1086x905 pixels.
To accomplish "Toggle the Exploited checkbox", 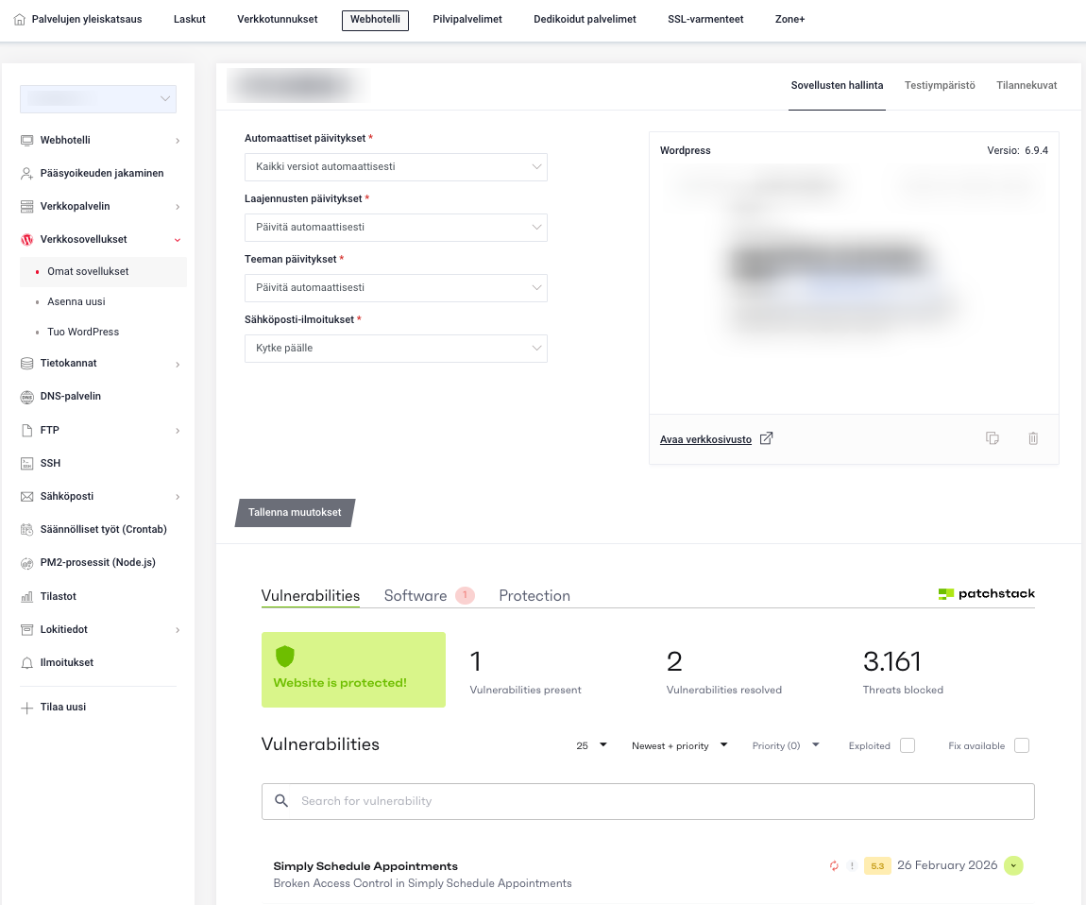I will (x=908, y=745).
